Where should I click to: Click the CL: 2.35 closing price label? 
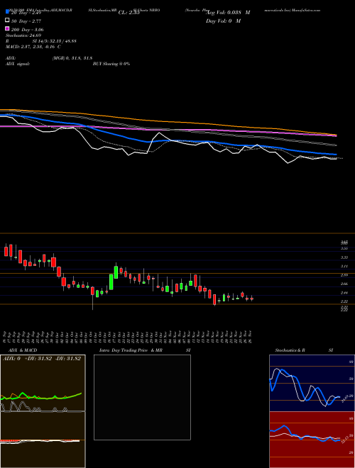click(x=129, y=13)
